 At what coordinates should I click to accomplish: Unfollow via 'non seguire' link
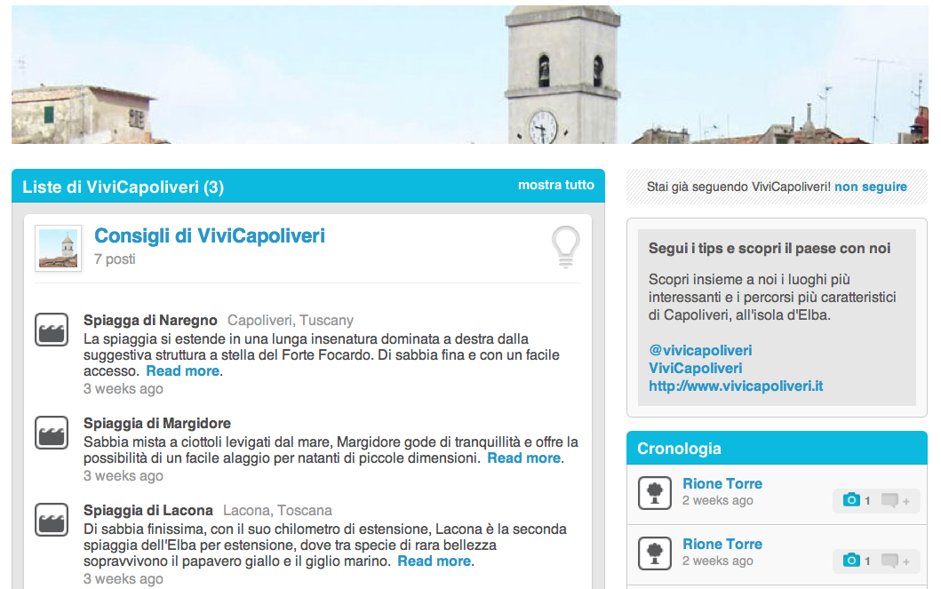tap(870, 187)
